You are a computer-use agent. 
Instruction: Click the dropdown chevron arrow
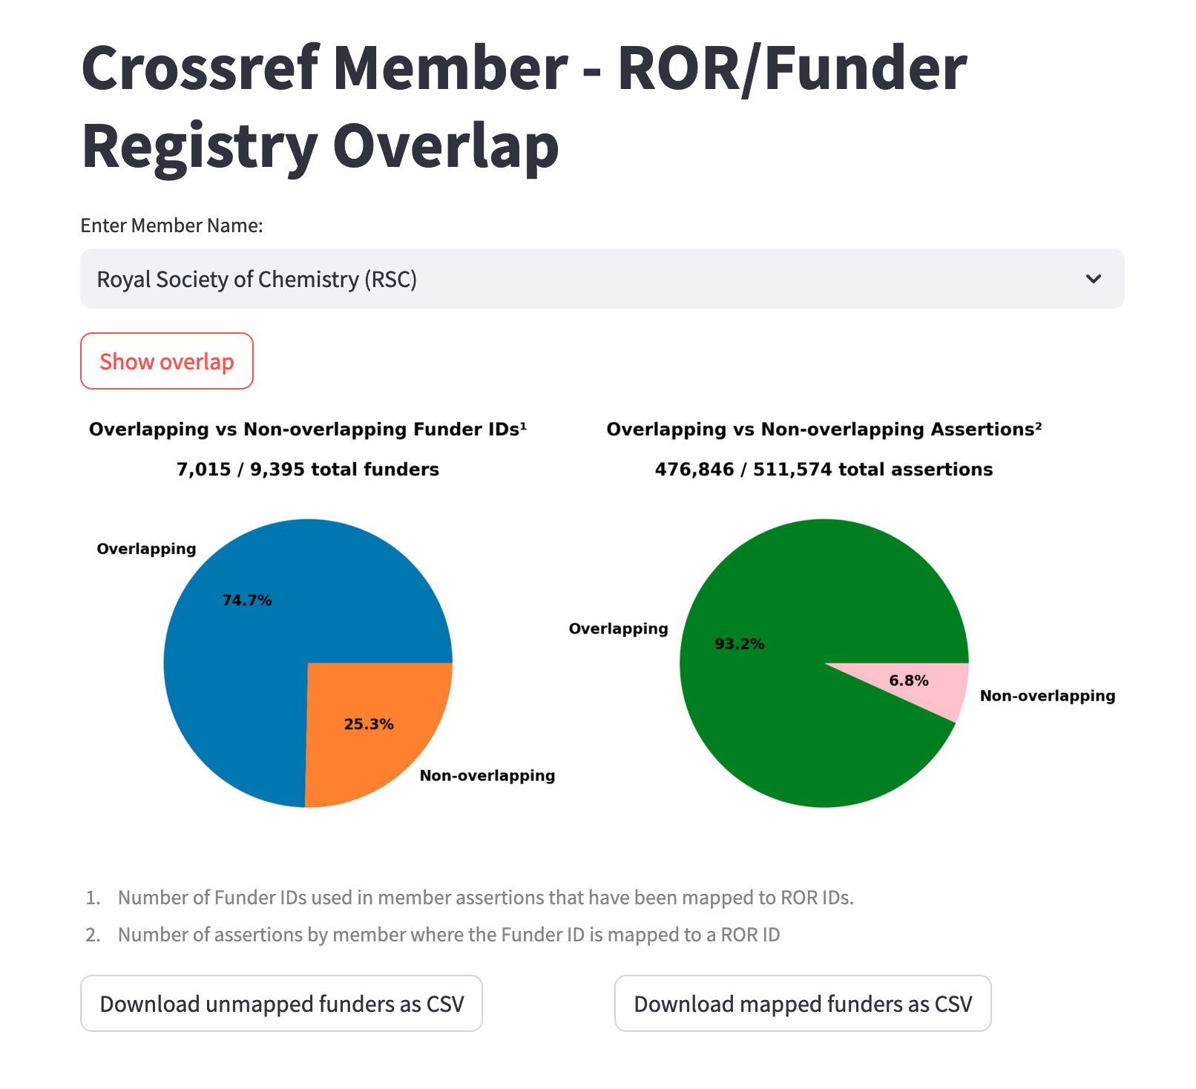click(1093, 279)
